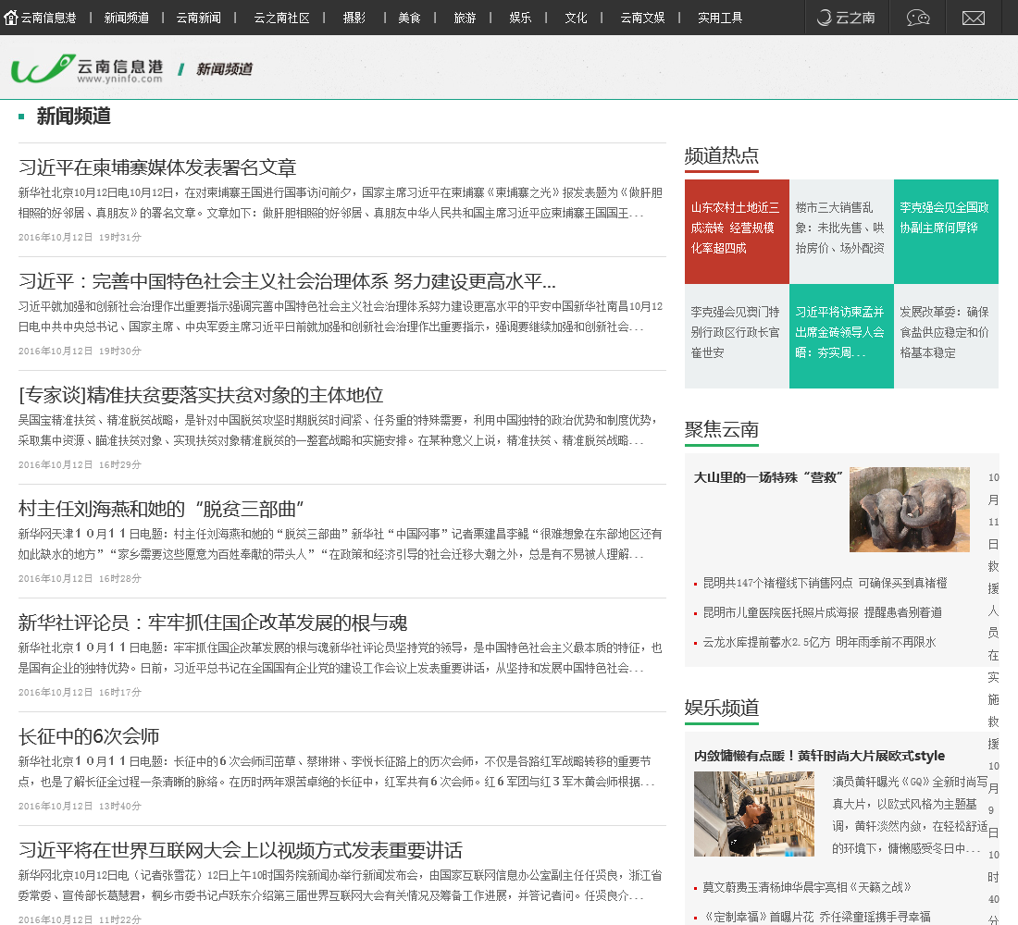1018x925 pixels.
Task: Read article 长征中的6次会师
Action: pos(89,736)
